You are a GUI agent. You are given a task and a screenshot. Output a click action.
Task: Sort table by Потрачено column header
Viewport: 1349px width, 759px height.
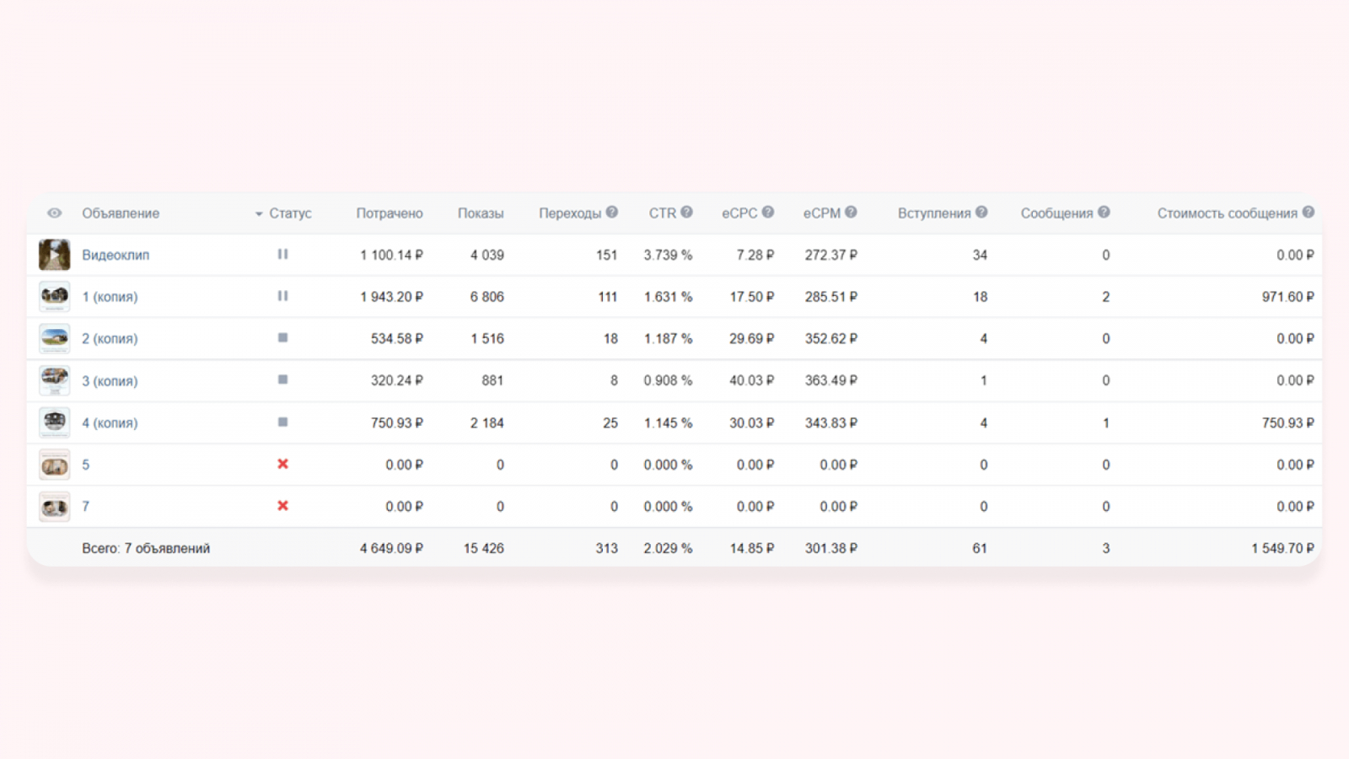(x=390, y=213)
